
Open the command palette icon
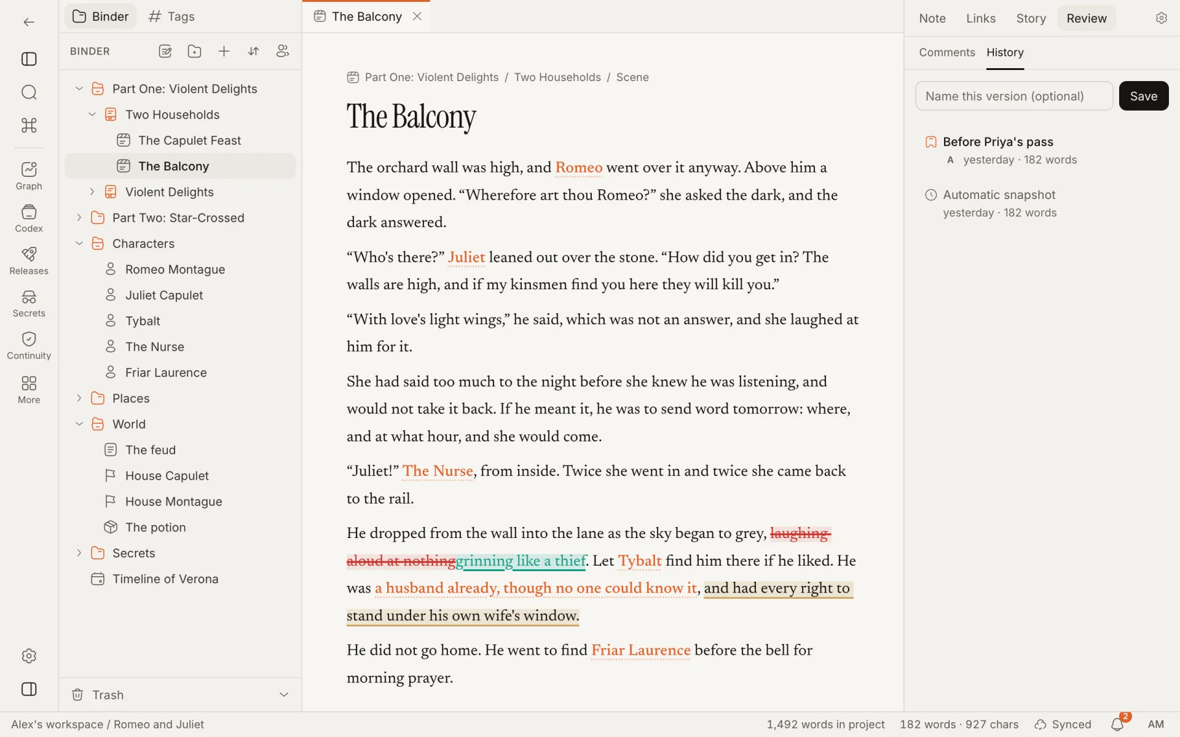point(29,125)
